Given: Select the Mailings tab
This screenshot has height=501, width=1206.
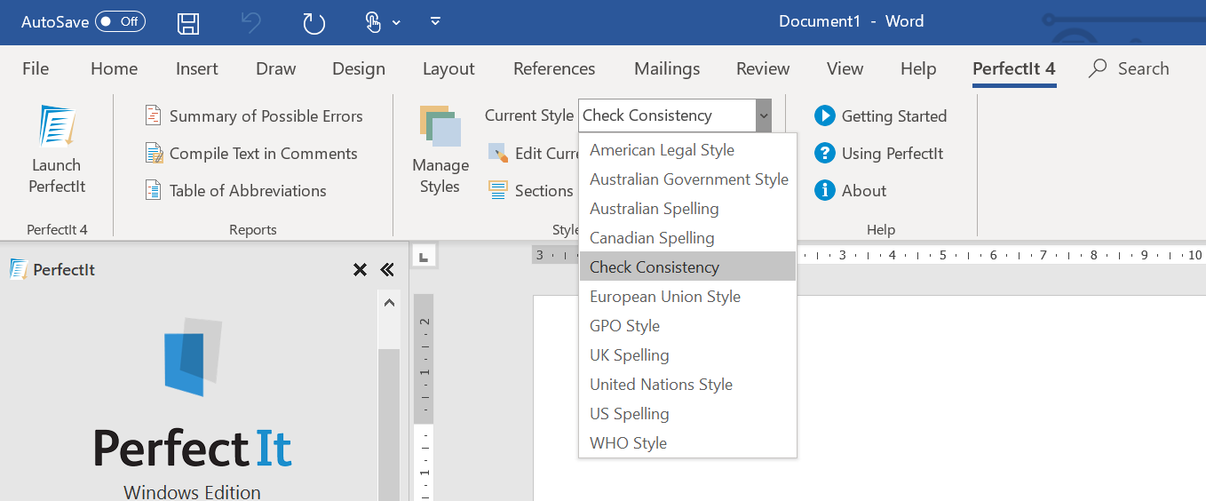Looking at the screenshot, I should tap(667, 68).
